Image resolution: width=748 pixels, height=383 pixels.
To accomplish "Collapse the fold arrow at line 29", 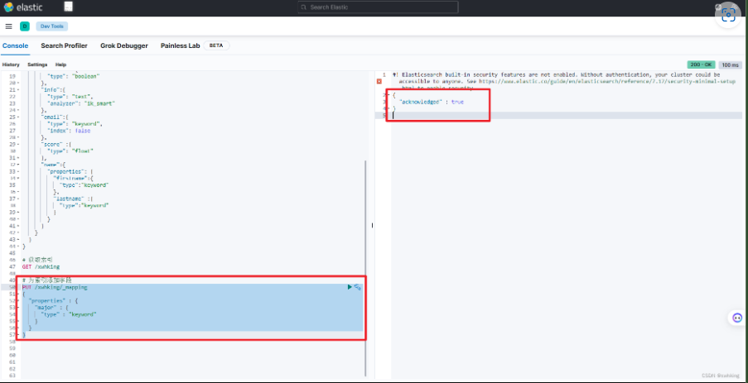I will click(x=17, y=144).
